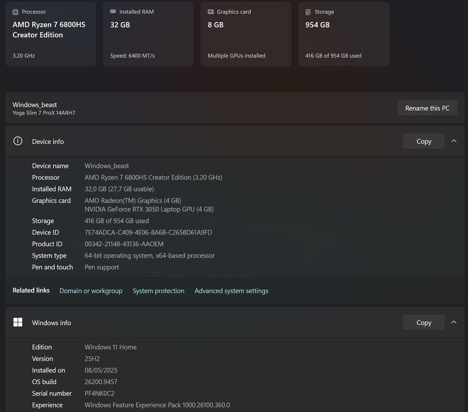468x412 pixels.
Task: Click the 64-bit operating system value
Action: click(150, 255)
